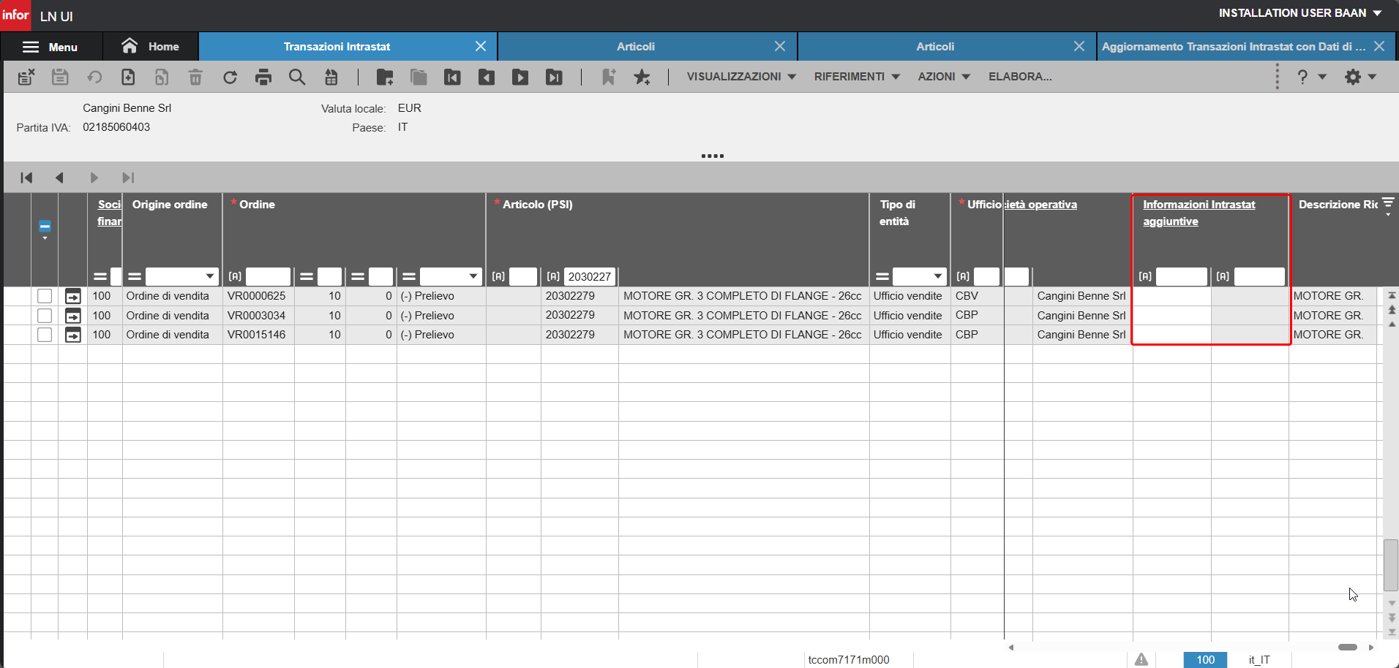Click the Società operativa column header link
Image resolution: width=1399 pixels, height=668 pixels.
(1040, 205)
